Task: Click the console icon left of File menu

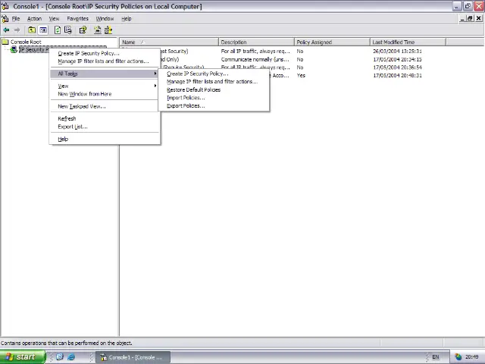Action: point(5,18)
